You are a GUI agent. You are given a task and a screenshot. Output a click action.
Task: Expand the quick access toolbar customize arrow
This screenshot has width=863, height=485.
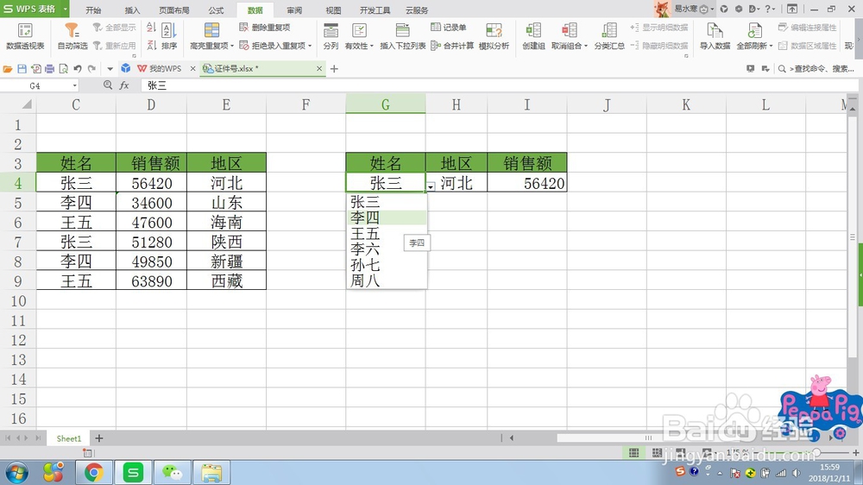[110, 69]
